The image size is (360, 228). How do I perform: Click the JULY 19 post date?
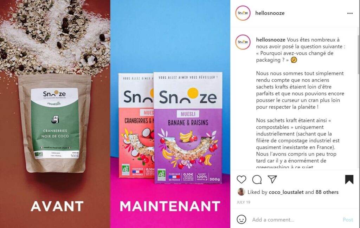(x=243, y=202)
